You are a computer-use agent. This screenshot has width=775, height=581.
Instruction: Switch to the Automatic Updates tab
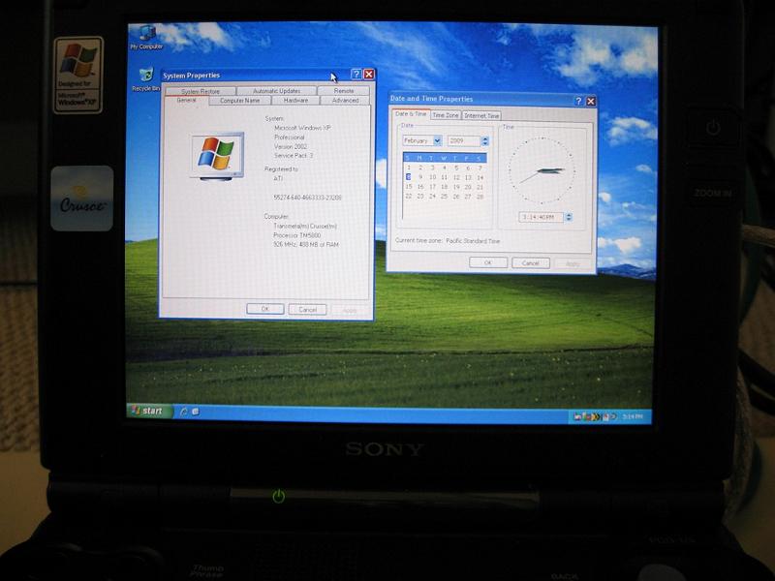pyautogui.click(x=276, y=91)
